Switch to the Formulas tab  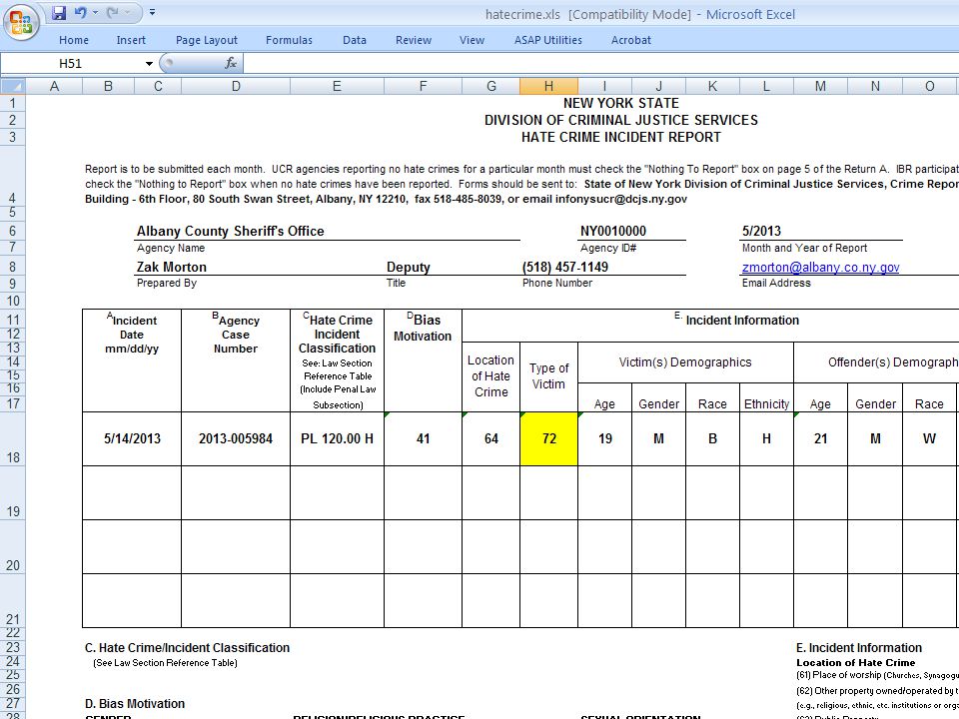click(x=289, y=40)
